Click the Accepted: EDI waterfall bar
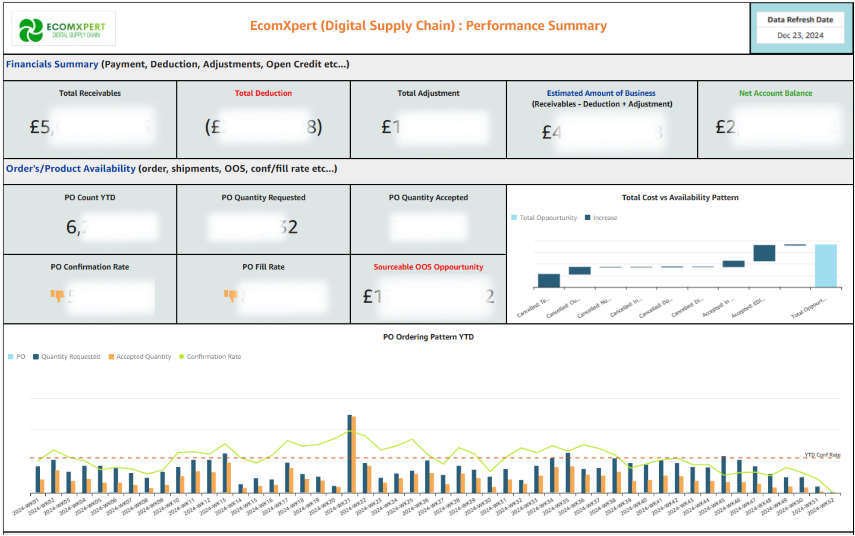The height and width of the screenshot is (536, 855). [x=764, y=253]
